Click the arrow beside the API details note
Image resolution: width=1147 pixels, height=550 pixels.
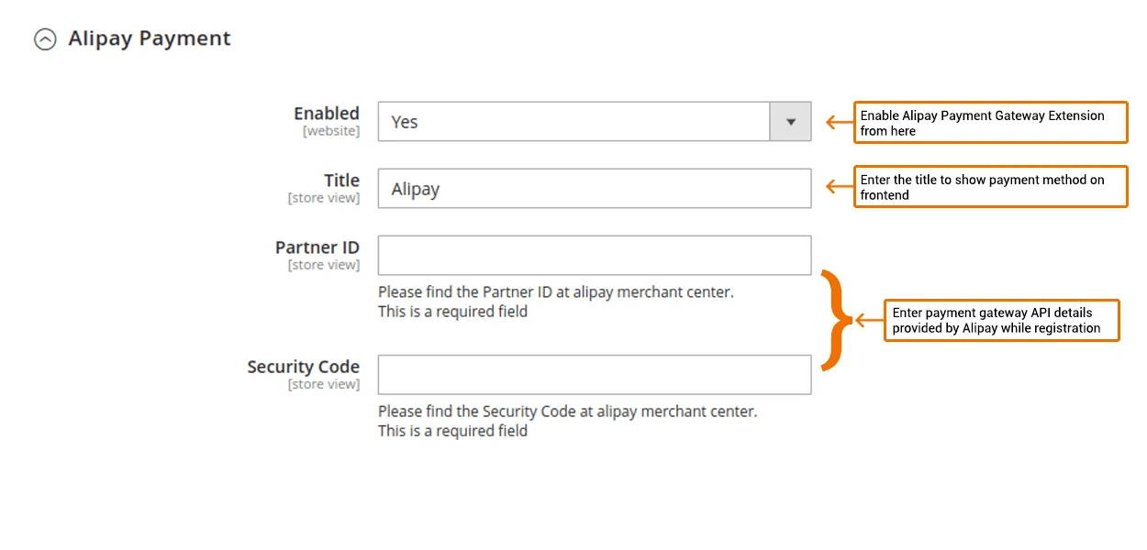pyautogui.click(x=866, y=320)
